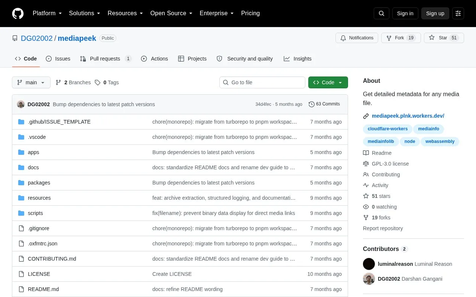Fork the repository
The width and height of the screenshot is (476, 297).
tap(401, 38)
